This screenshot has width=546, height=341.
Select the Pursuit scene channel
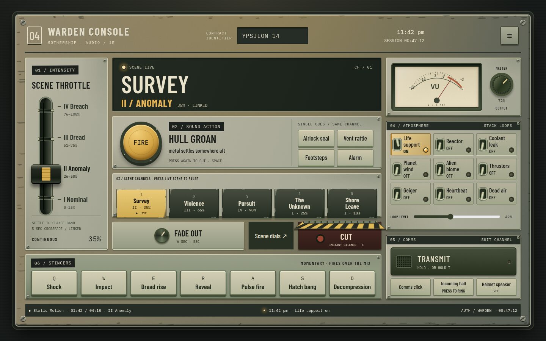point(247,203)
